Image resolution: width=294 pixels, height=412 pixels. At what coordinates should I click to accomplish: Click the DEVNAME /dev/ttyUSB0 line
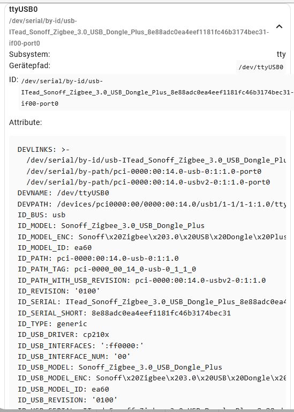pyautogui.click(x=63, y=193)
